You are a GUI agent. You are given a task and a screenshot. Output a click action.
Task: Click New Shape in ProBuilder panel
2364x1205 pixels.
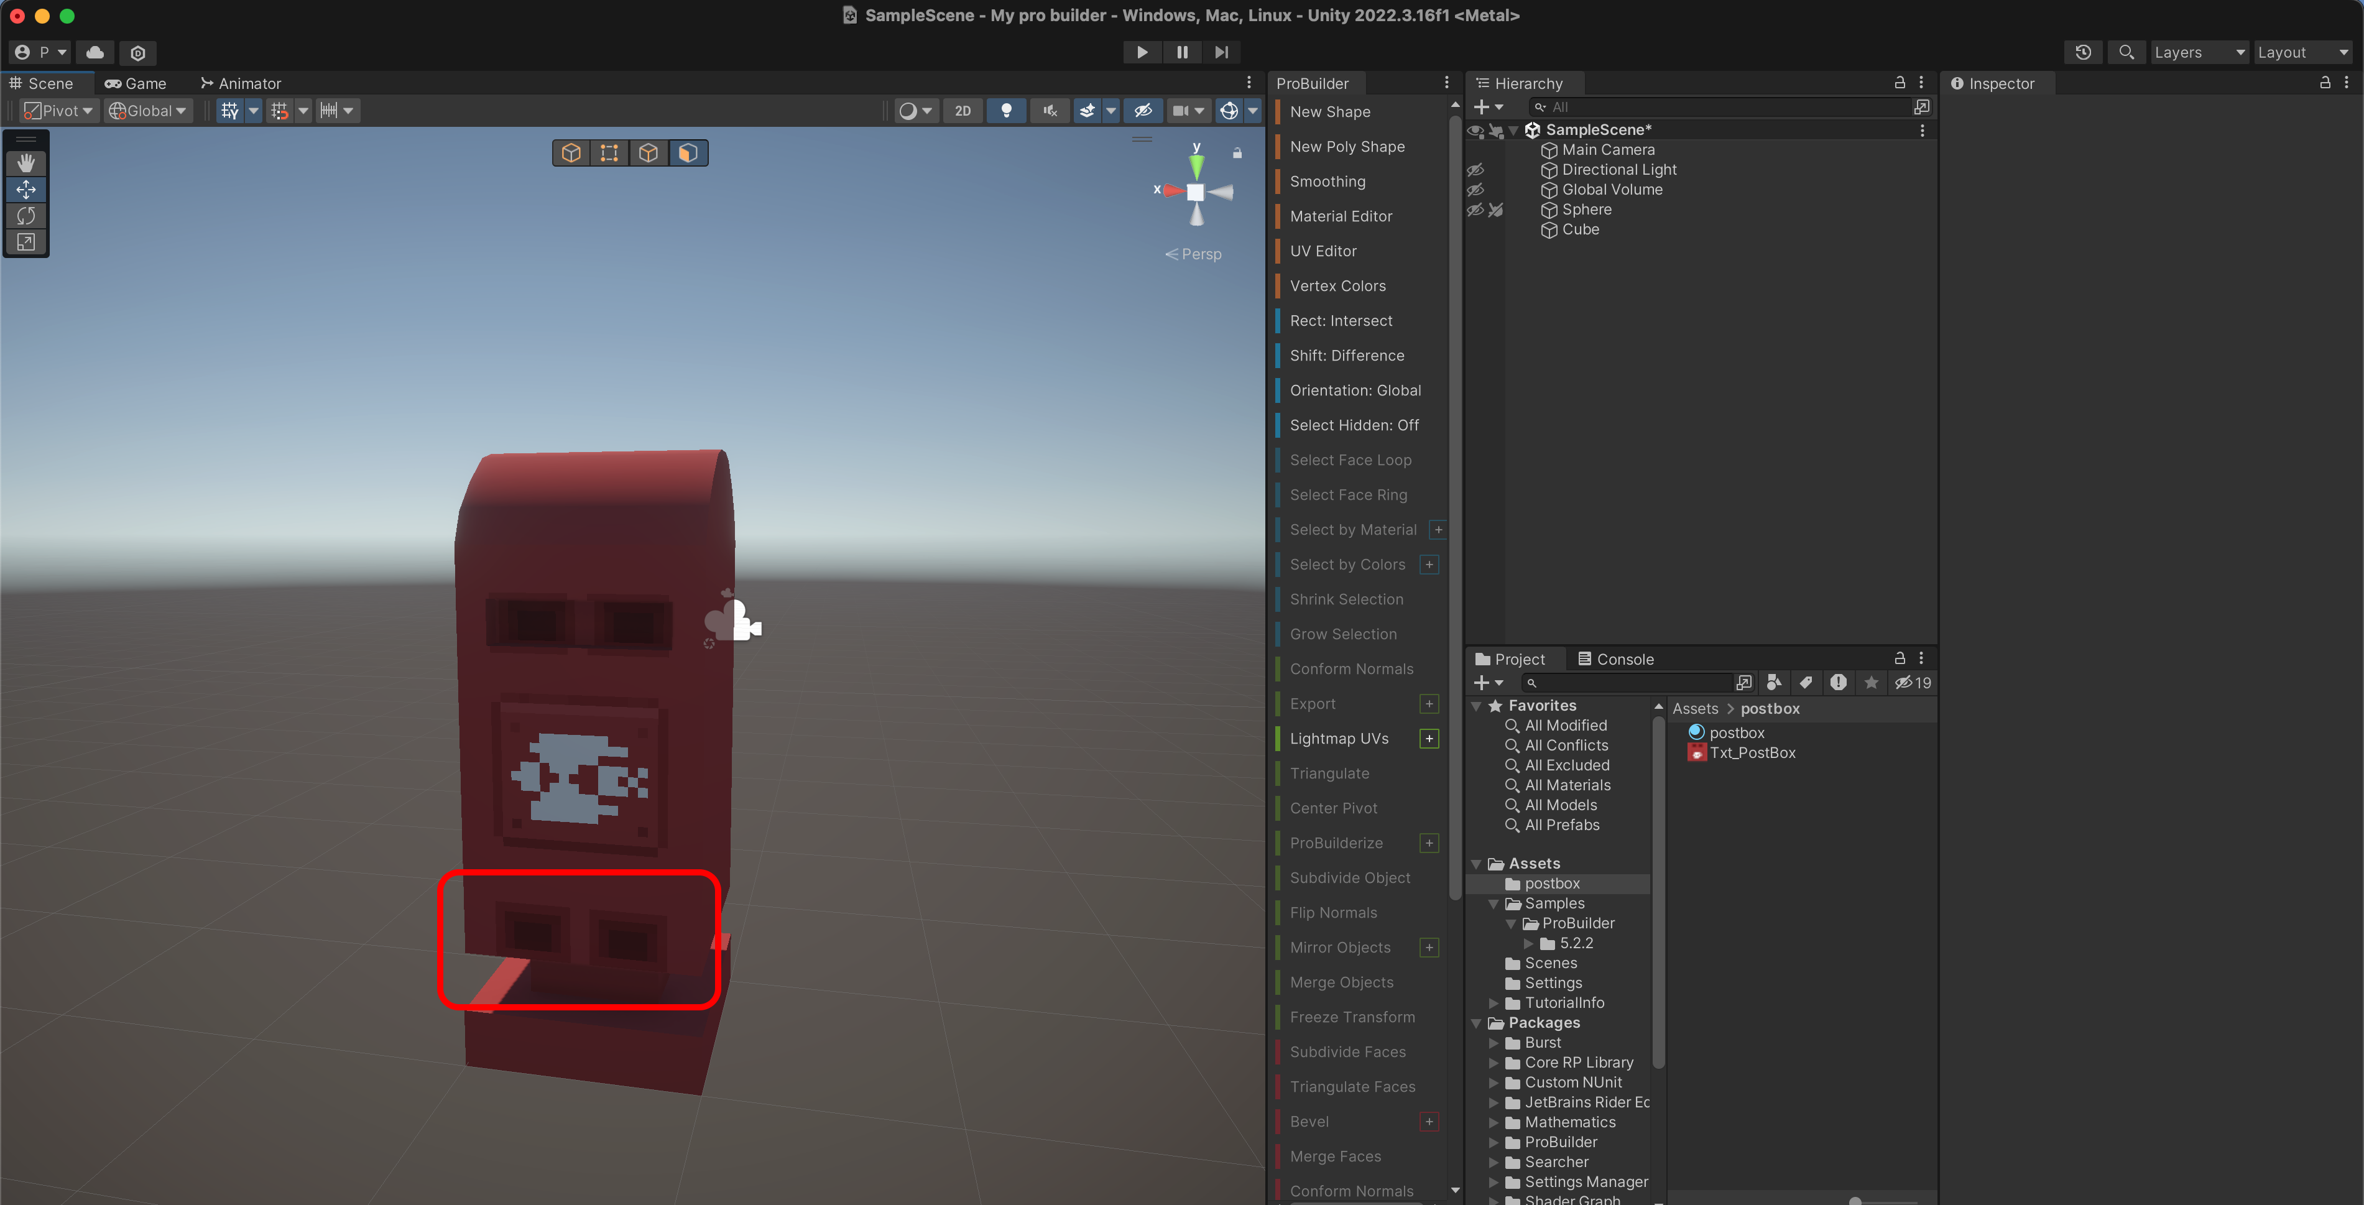[x=1330, y=112]
